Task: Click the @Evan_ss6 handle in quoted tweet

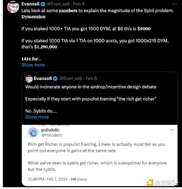Action: coord(71,79)
